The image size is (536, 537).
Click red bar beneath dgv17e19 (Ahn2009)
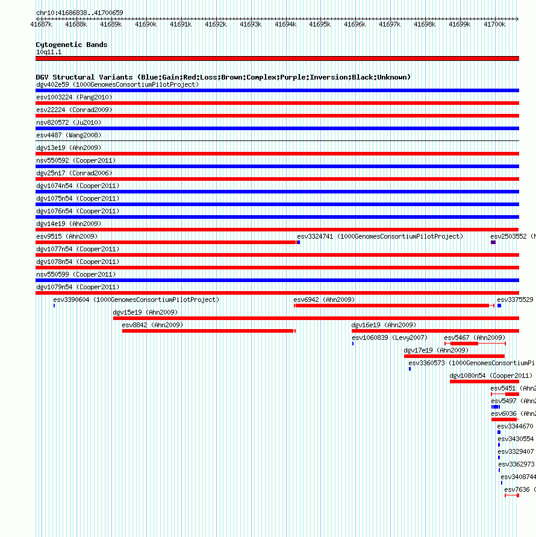coord(455,357)
